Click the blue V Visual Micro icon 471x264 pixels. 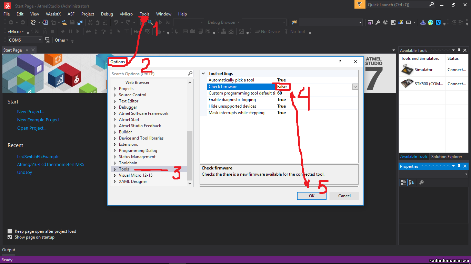438,22
